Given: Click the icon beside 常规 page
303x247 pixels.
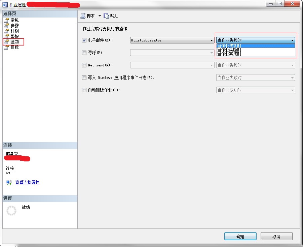Looking at the screenshot, I should [6, 20].
